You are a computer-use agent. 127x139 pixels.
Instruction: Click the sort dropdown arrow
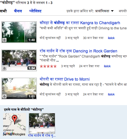click(112, 11)
